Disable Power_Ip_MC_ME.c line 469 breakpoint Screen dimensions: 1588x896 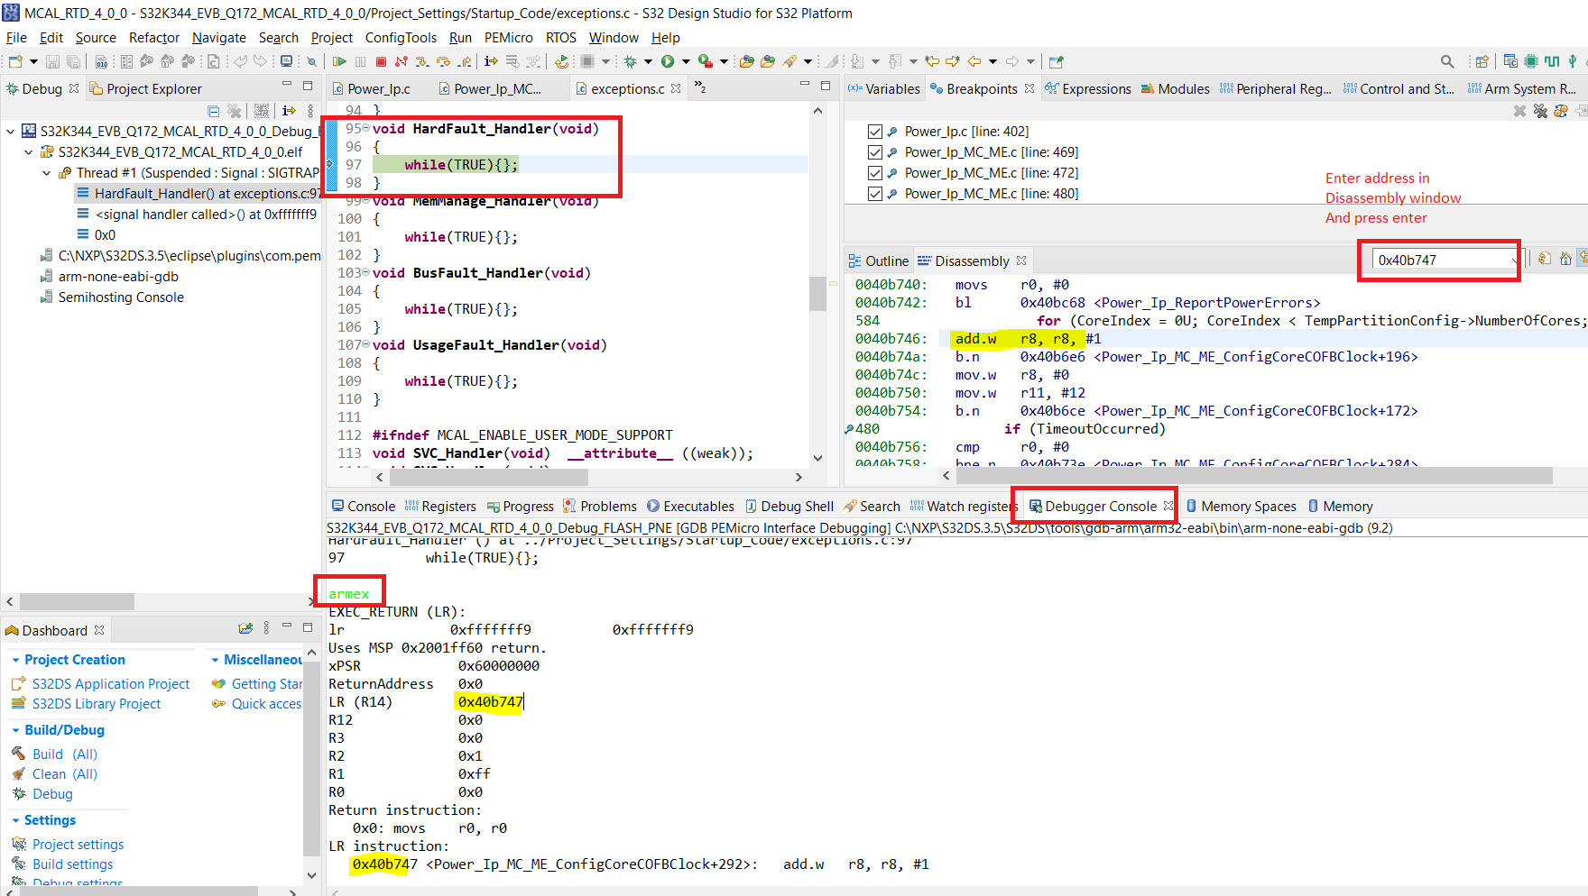pos(874,152)
